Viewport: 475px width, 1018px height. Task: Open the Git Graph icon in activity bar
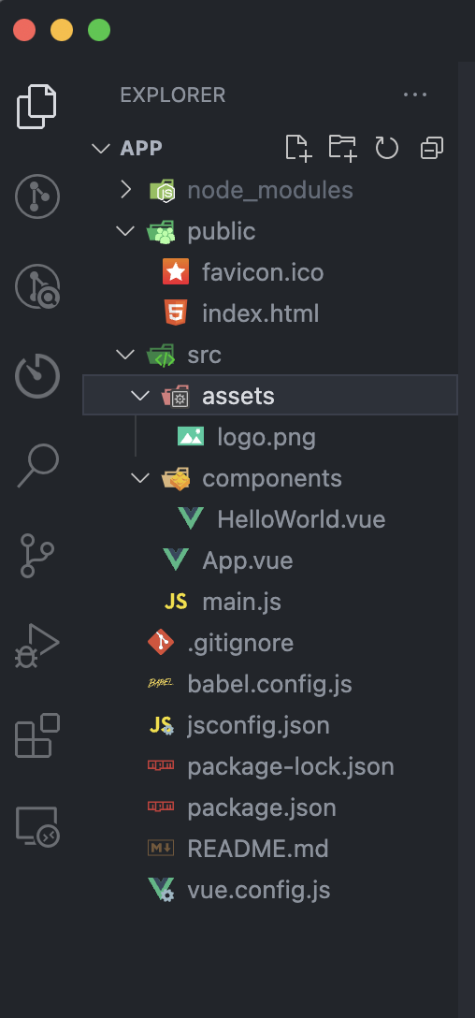point(37,196)
